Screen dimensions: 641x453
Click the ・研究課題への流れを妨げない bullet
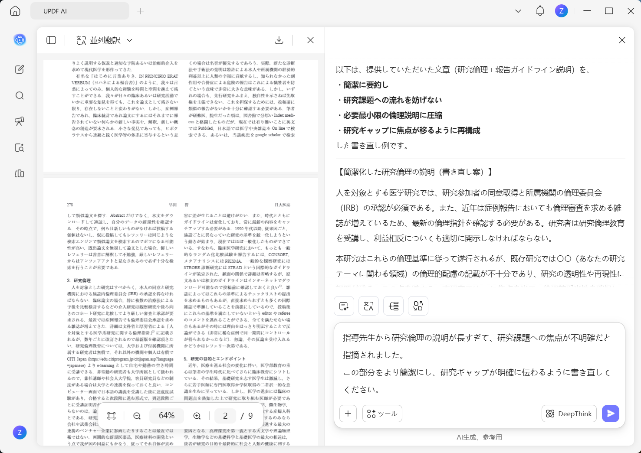coord(389,100)
